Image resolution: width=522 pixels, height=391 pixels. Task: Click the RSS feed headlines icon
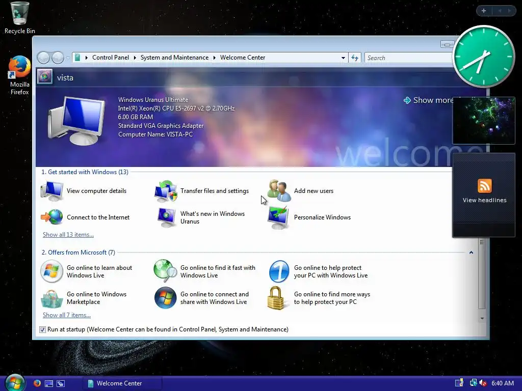(484, 186)
